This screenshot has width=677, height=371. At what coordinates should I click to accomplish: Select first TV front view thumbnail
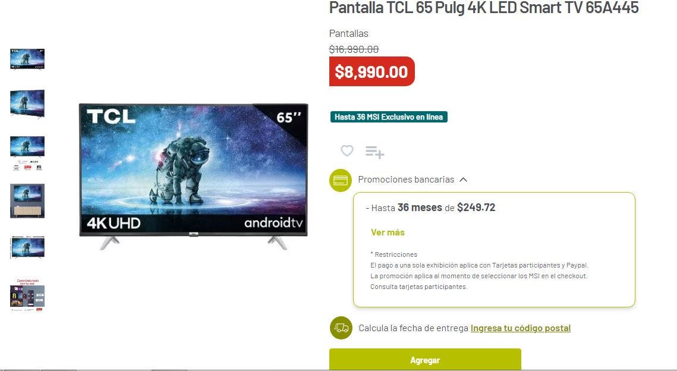[x=27, y=59]
